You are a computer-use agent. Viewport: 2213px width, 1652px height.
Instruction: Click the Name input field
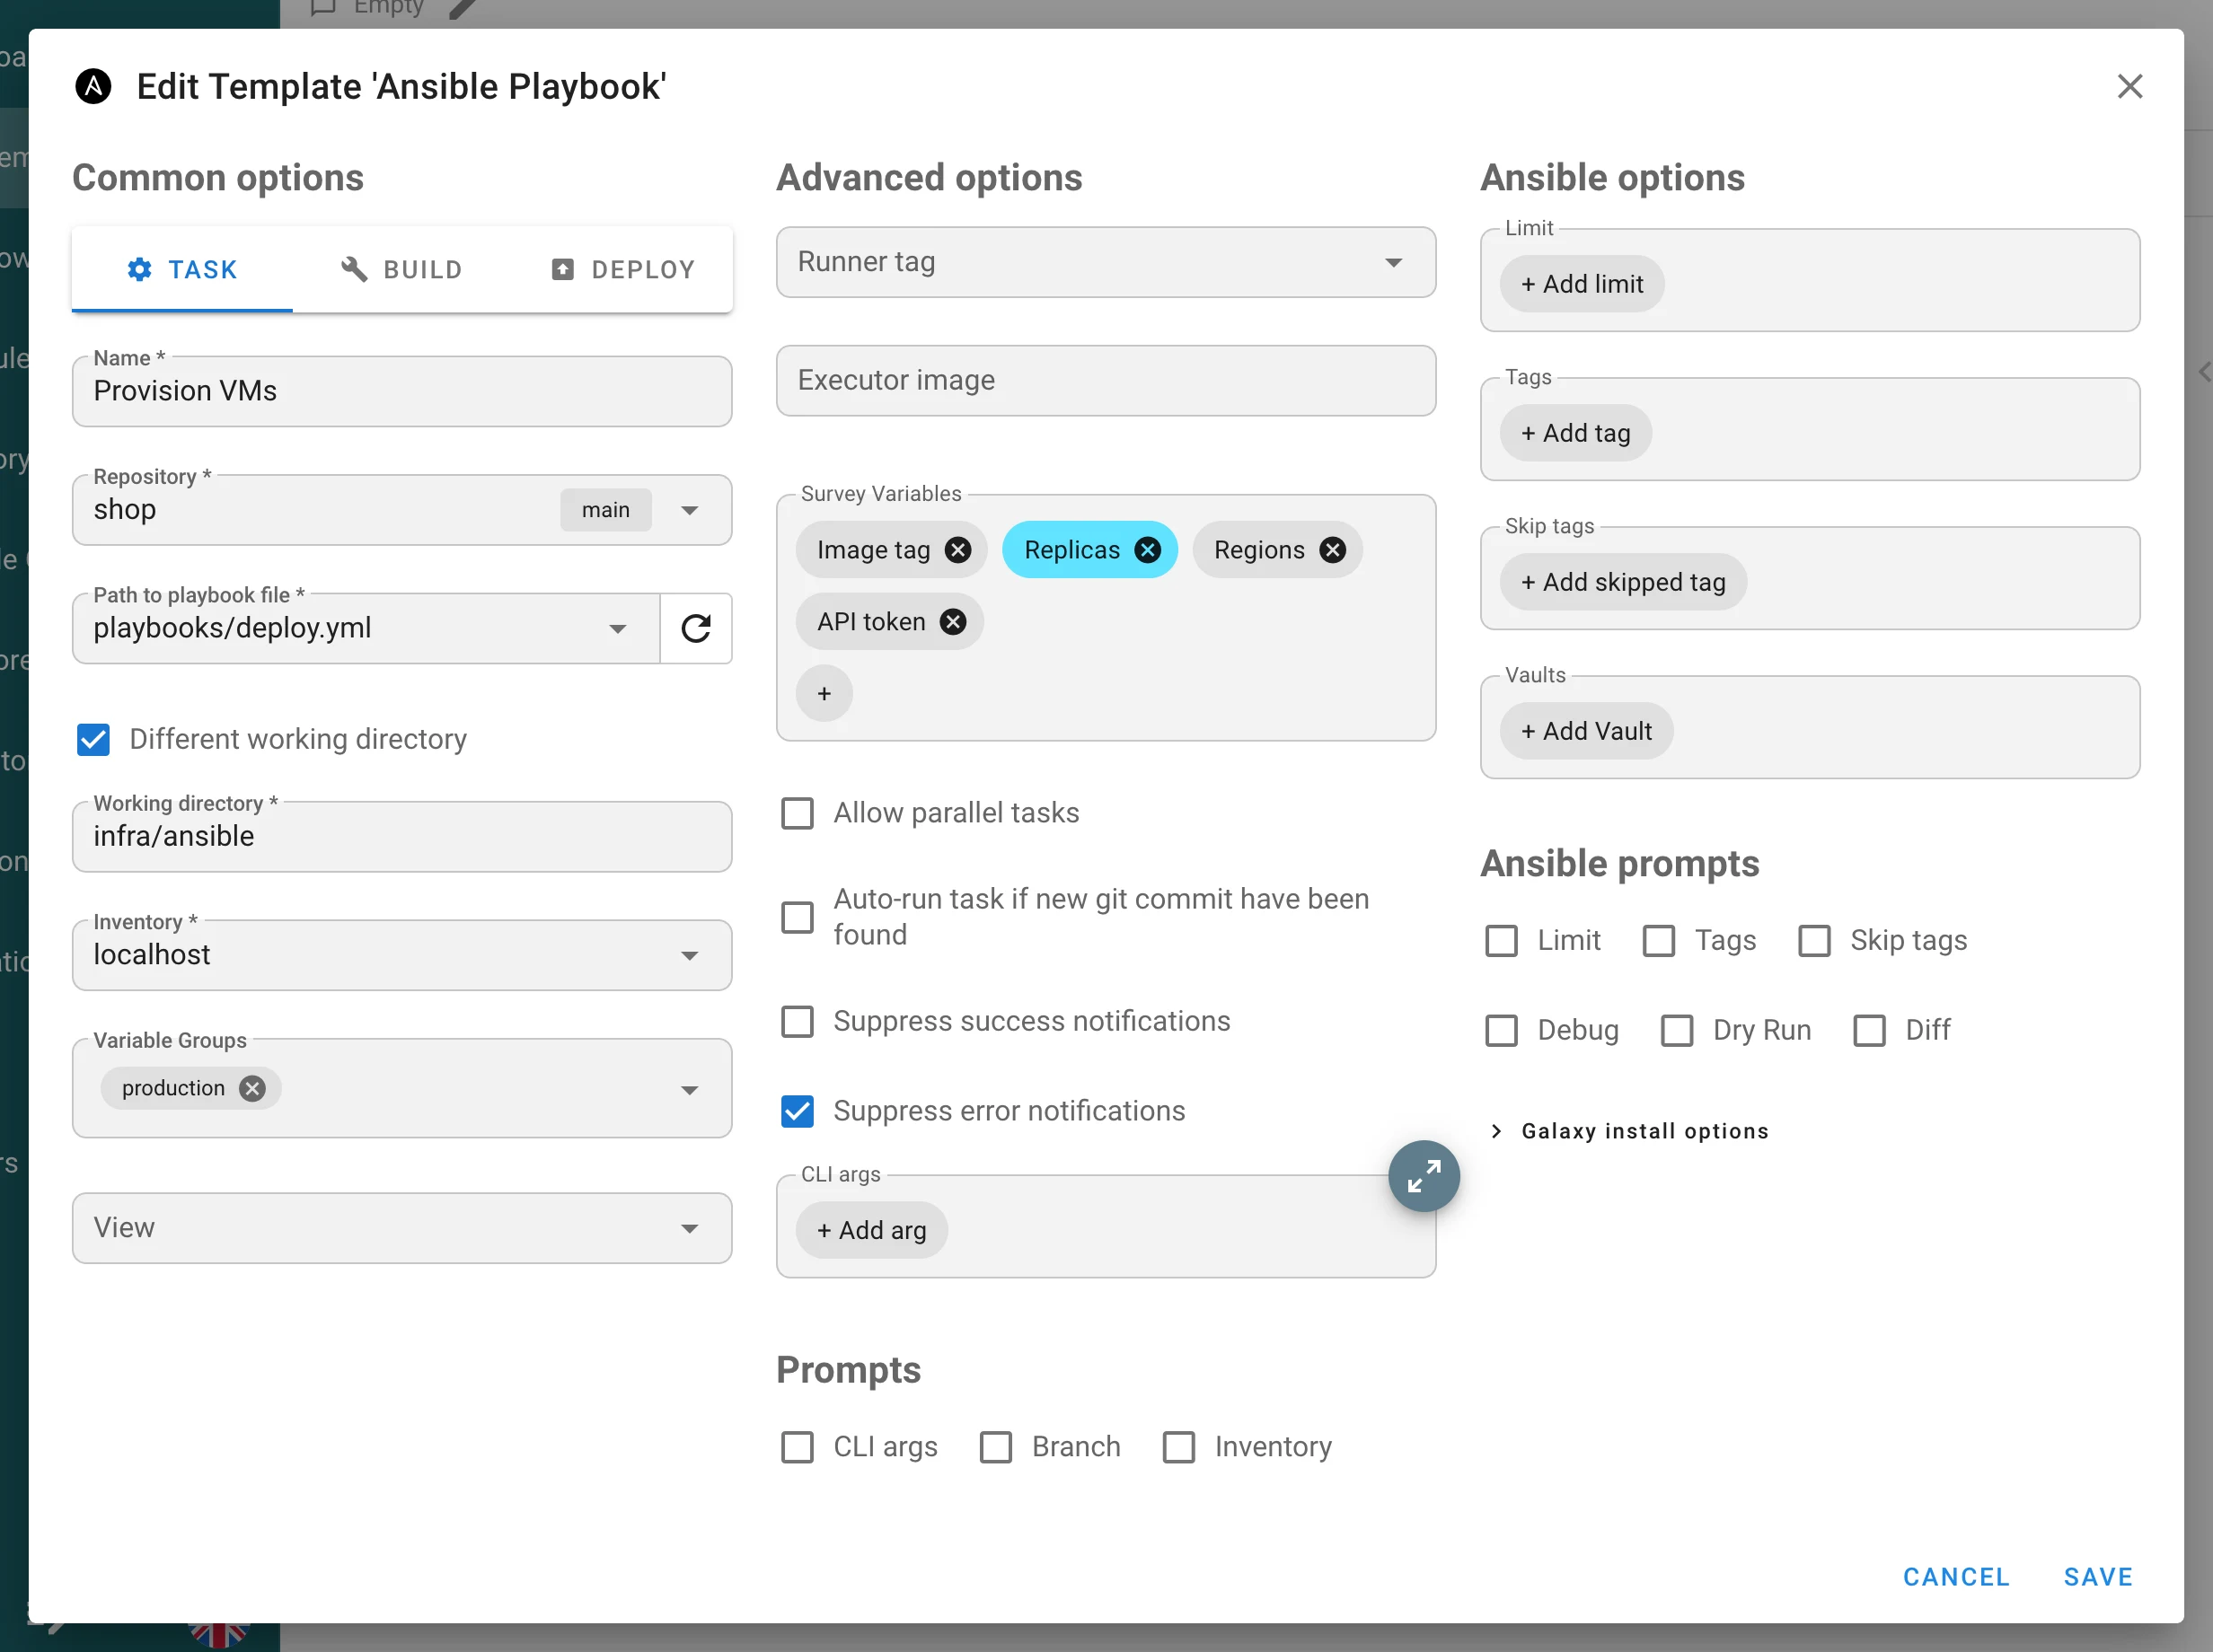point(401,391)
